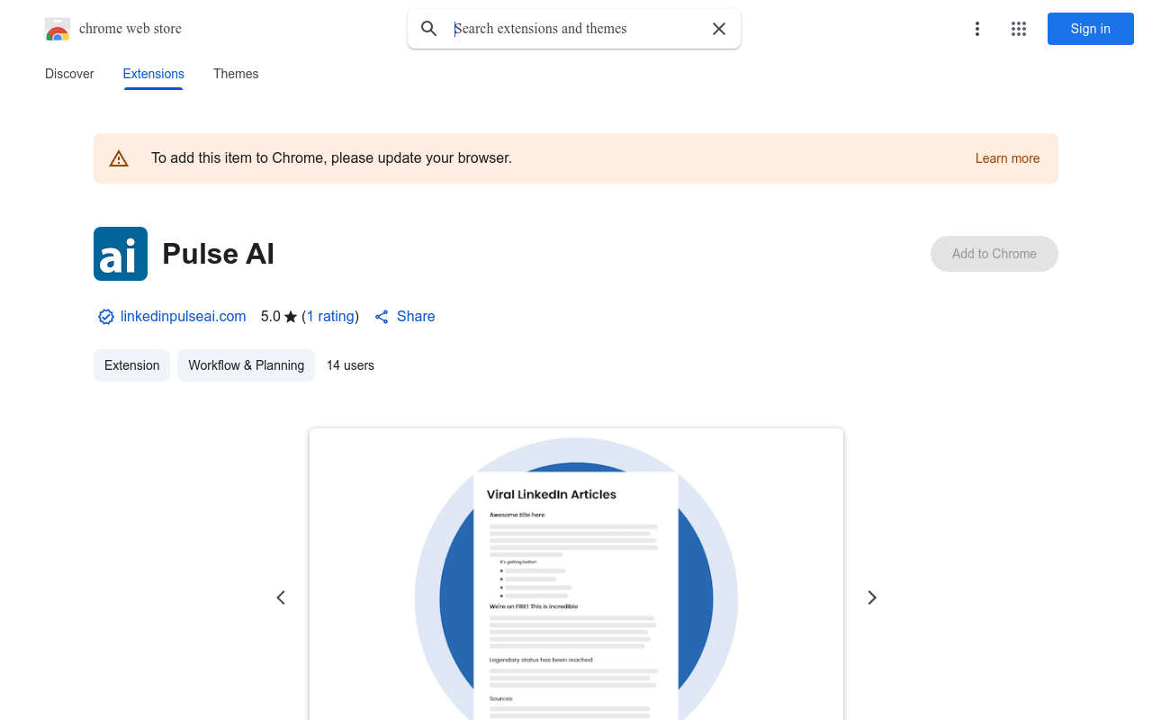Open the Google apps grid
This screenshot has width=1152, height=720.
tap(1019, 29)
